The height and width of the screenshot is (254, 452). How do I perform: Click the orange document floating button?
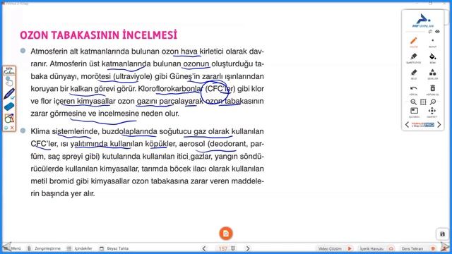(x=226, y=234)
